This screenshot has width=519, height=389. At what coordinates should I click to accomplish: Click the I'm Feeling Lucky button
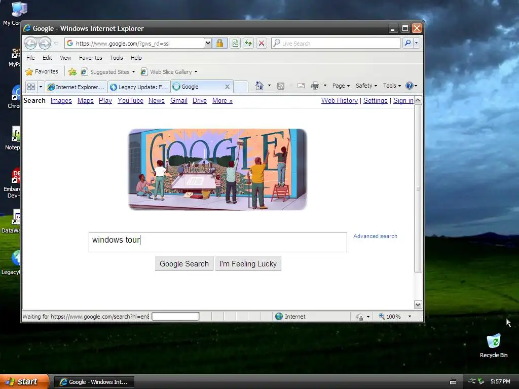(x=248, y=263)
